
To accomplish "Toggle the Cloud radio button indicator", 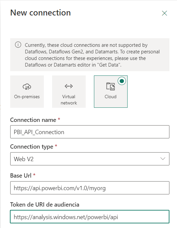I will (122, 81).
